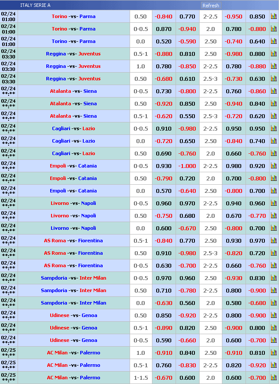
Task: Open chart icon for Torino-Parma 0-0.5 handicap row
Action: click(273, 29)
